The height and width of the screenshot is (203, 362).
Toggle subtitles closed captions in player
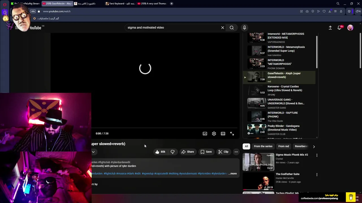[x=205, y=134]
